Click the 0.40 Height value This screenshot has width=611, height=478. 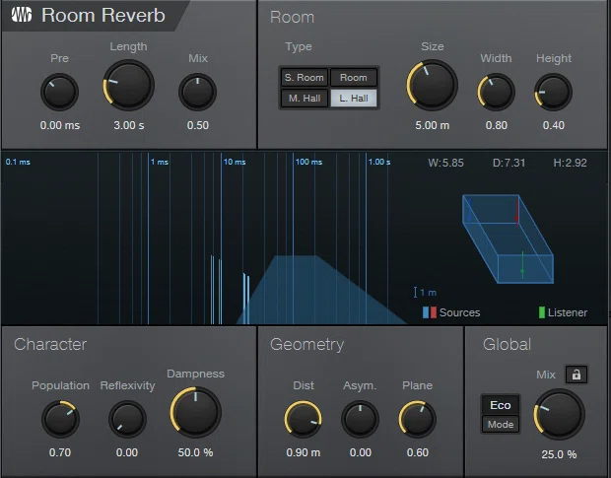[x=553, y=125]
